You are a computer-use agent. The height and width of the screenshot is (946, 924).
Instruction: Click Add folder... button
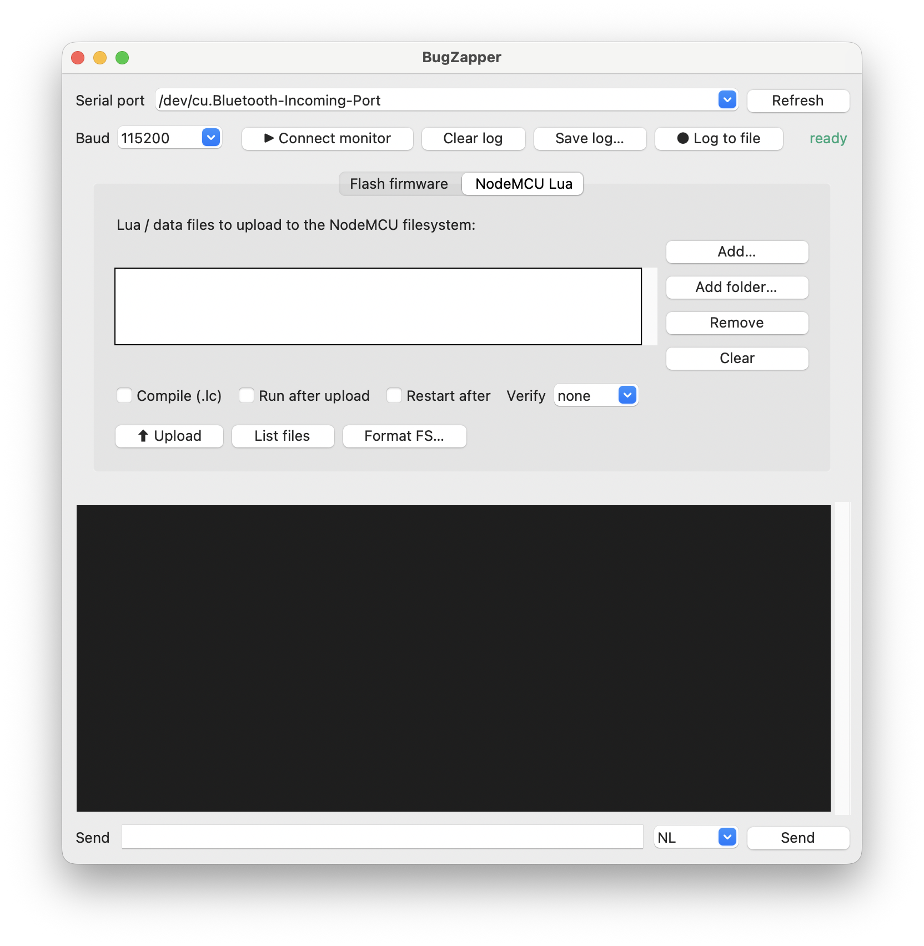point(737,287)
